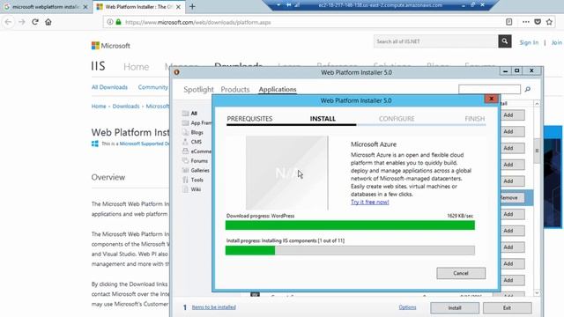Click the PREREQUISITES step heading
The width and height of the screenshot is (564, 317).
[249, 119]
